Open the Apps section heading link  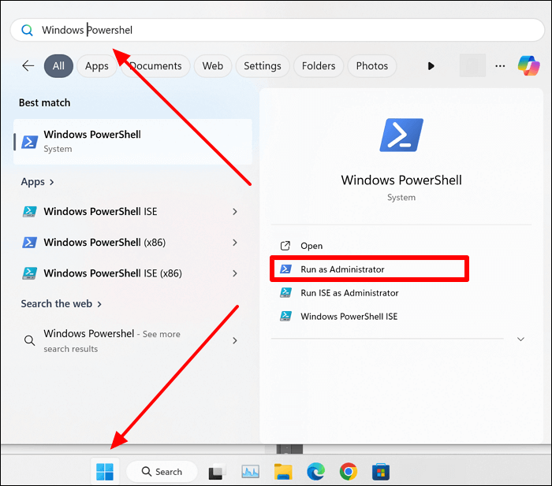tap(37, 182)
